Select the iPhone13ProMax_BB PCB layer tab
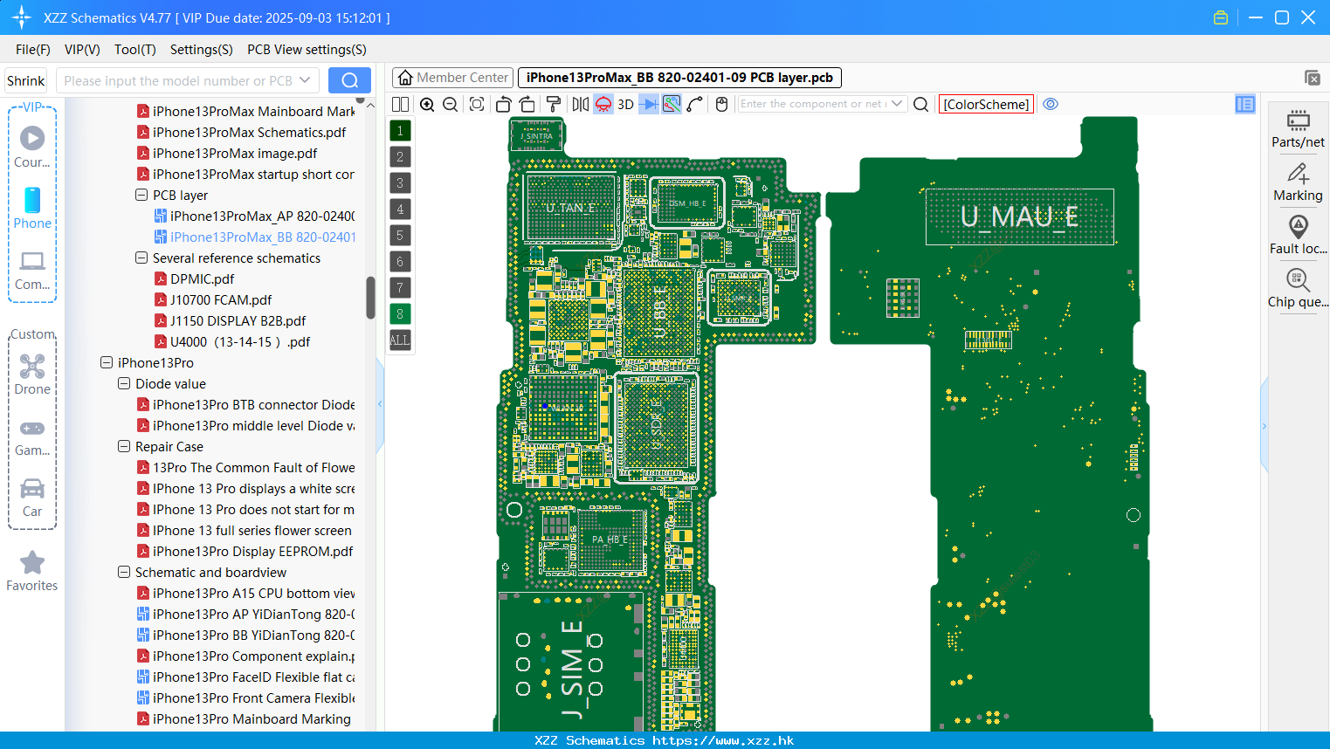The height and width of the screenshot is (749, 1330). point(679,78)
